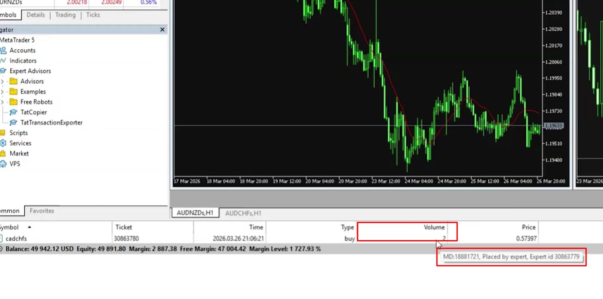This screenshot has width=603, height=299.
Task: Click the TatTransactionExporter expert icon
Action: point(13,123)
